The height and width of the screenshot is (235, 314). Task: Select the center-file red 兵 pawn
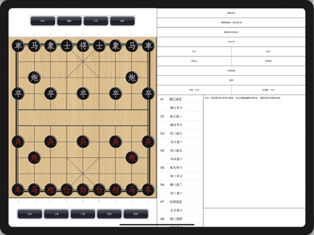coord(83,142)
